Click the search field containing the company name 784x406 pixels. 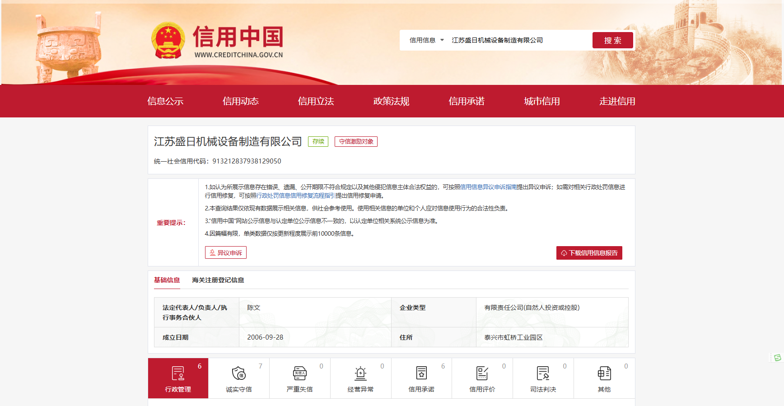519,40
